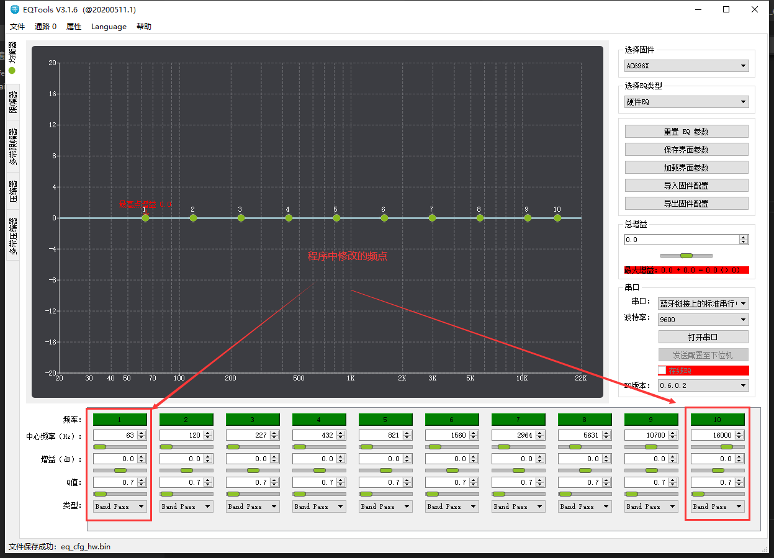Select EQ node 4 on the graph
Viewport: 774px width, 558px height.
[289, 218]
